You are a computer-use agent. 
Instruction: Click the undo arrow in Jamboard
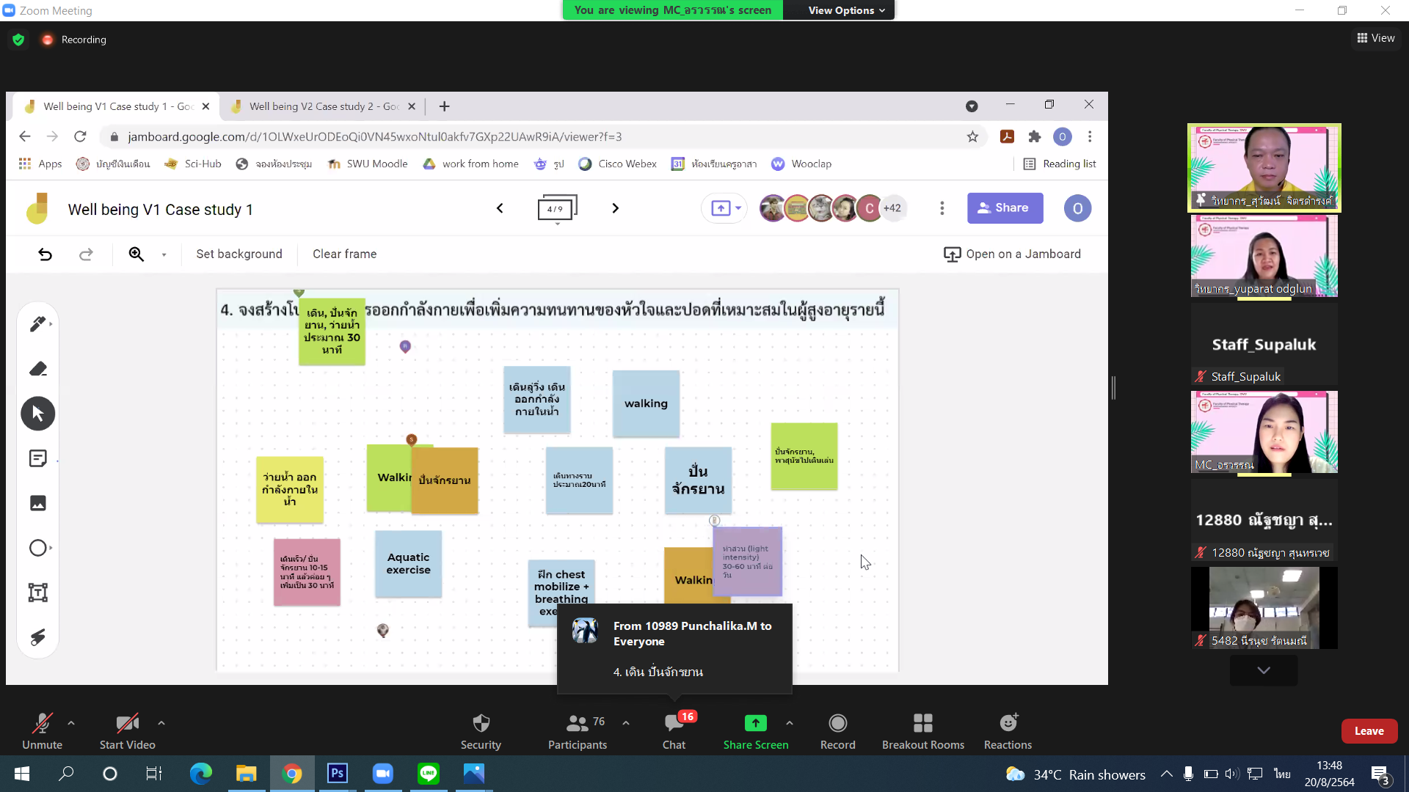45,254
